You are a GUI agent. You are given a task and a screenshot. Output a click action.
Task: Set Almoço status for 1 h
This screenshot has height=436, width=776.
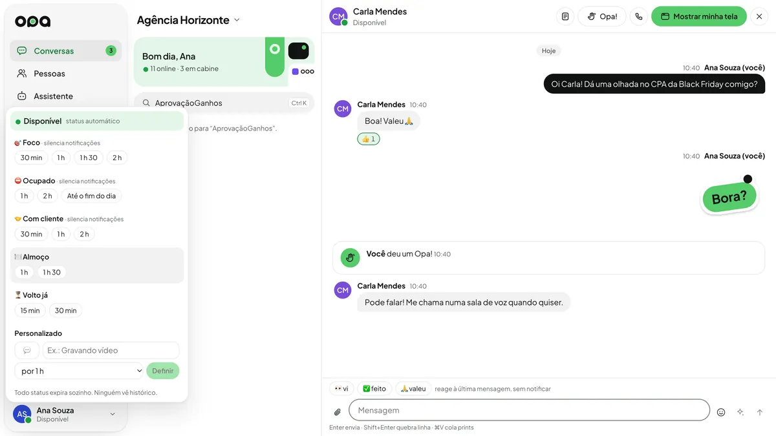[24, 272]
